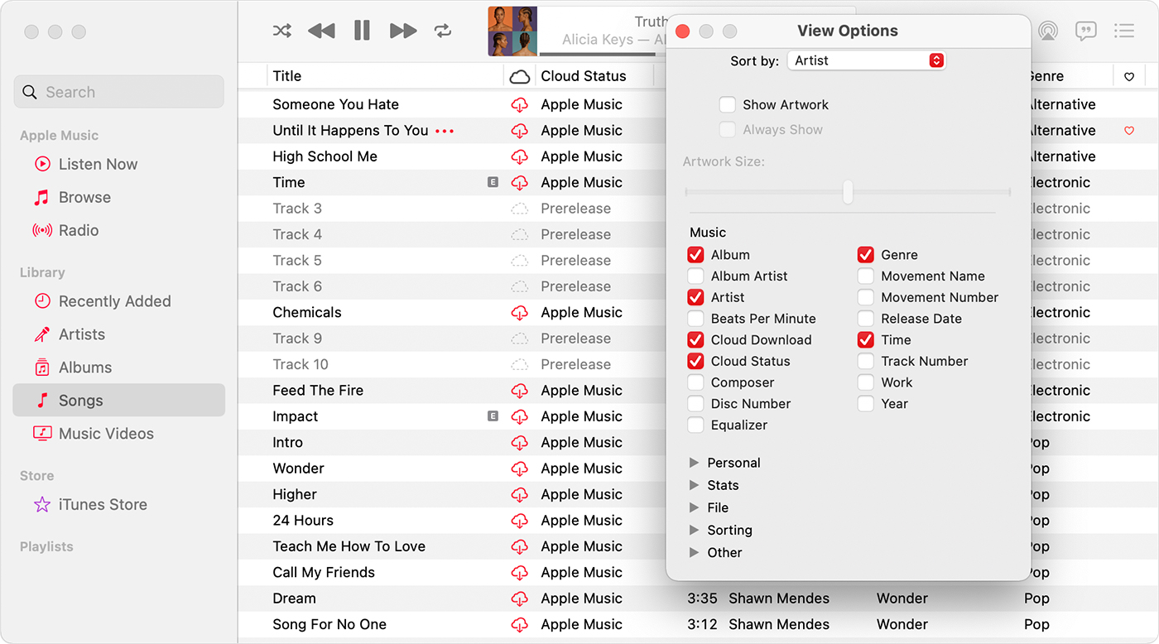Expand the Other section
Screen dimensions: 1159x644
695,552
